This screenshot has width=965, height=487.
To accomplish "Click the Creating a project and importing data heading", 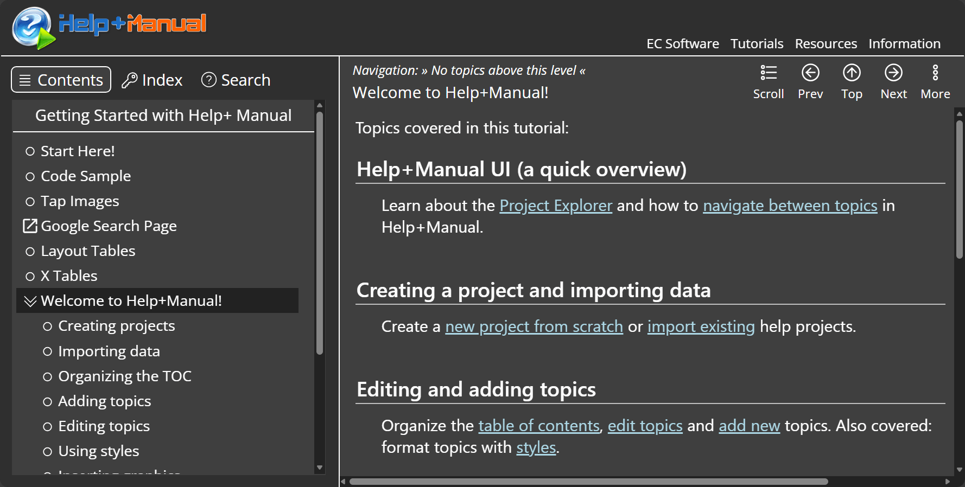I will [534, 291].
